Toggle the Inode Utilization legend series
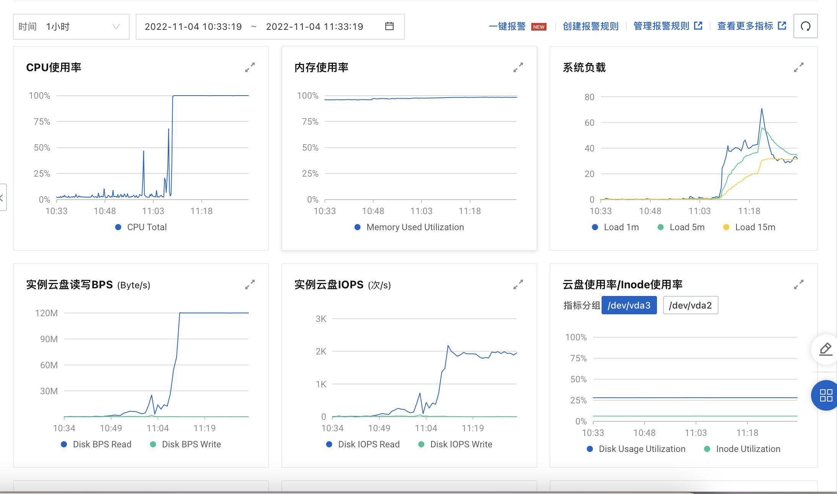Screen dimensions: 837x494 click(x=742, y=449)
